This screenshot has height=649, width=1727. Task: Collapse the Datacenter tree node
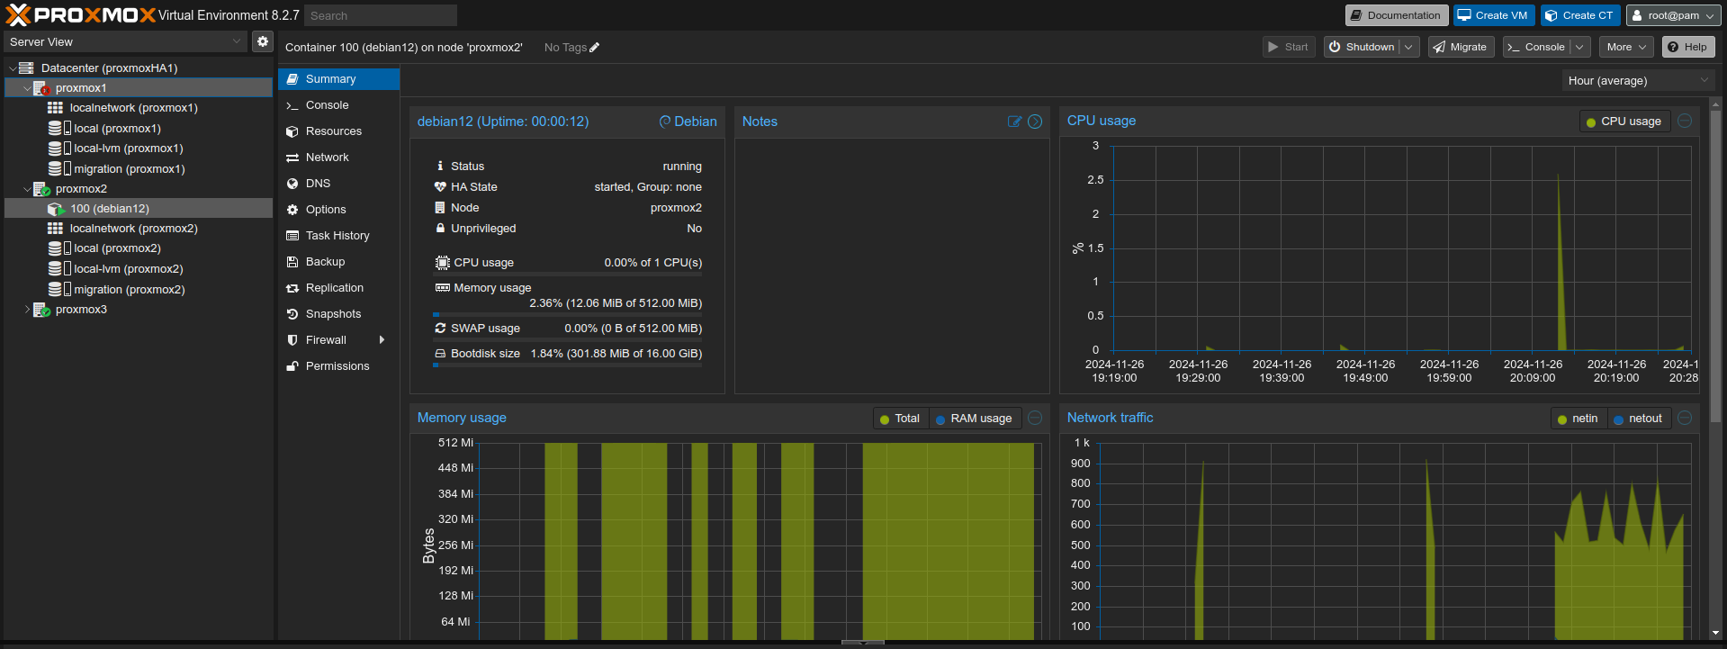pos(12,68)
